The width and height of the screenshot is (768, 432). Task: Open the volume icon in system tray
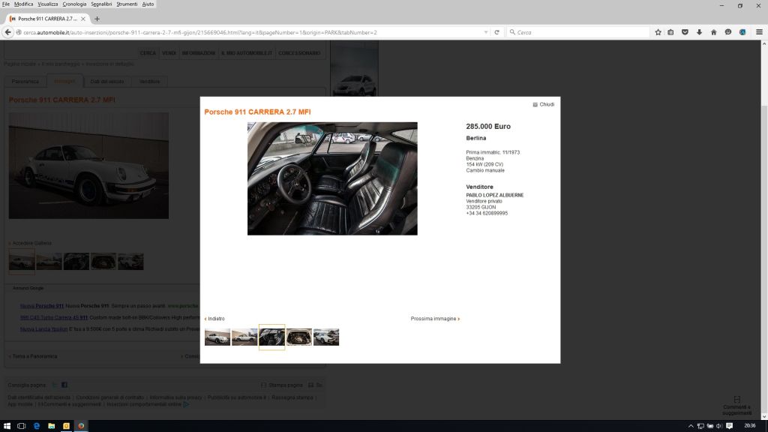(719, 426)
